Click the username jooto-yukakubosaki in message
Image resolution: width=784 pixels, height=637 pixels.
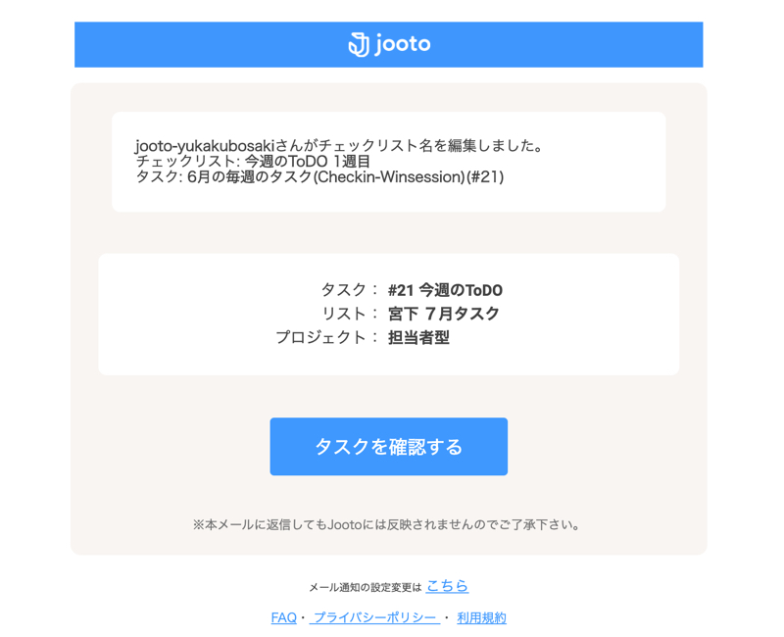(205, 146)
